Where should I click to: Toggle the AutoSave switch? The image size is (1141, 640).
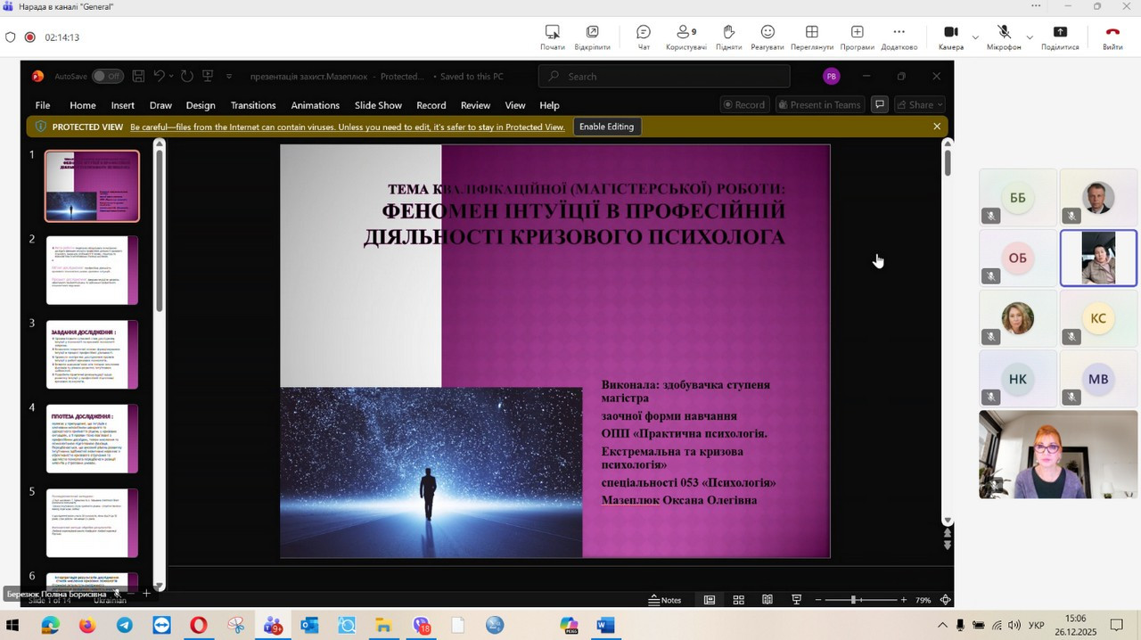point(107,77)
